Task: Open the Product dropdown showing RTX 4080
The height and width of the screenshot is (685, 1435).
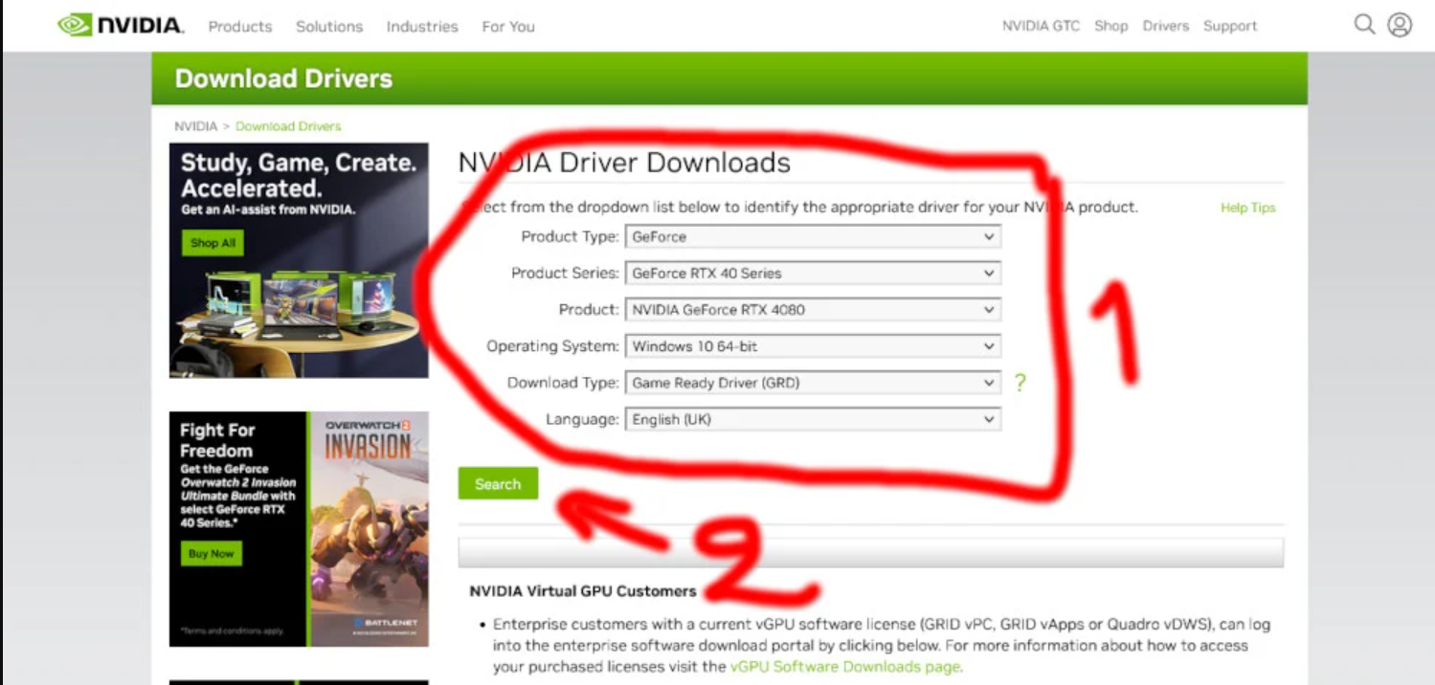Action: click(813, 309)
